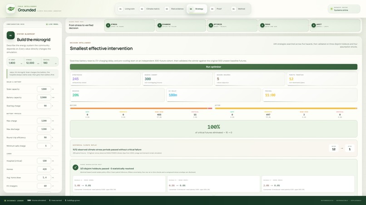Open the Climate matrix tab
This screenshot has width=366, height=205.
point(150,9)
